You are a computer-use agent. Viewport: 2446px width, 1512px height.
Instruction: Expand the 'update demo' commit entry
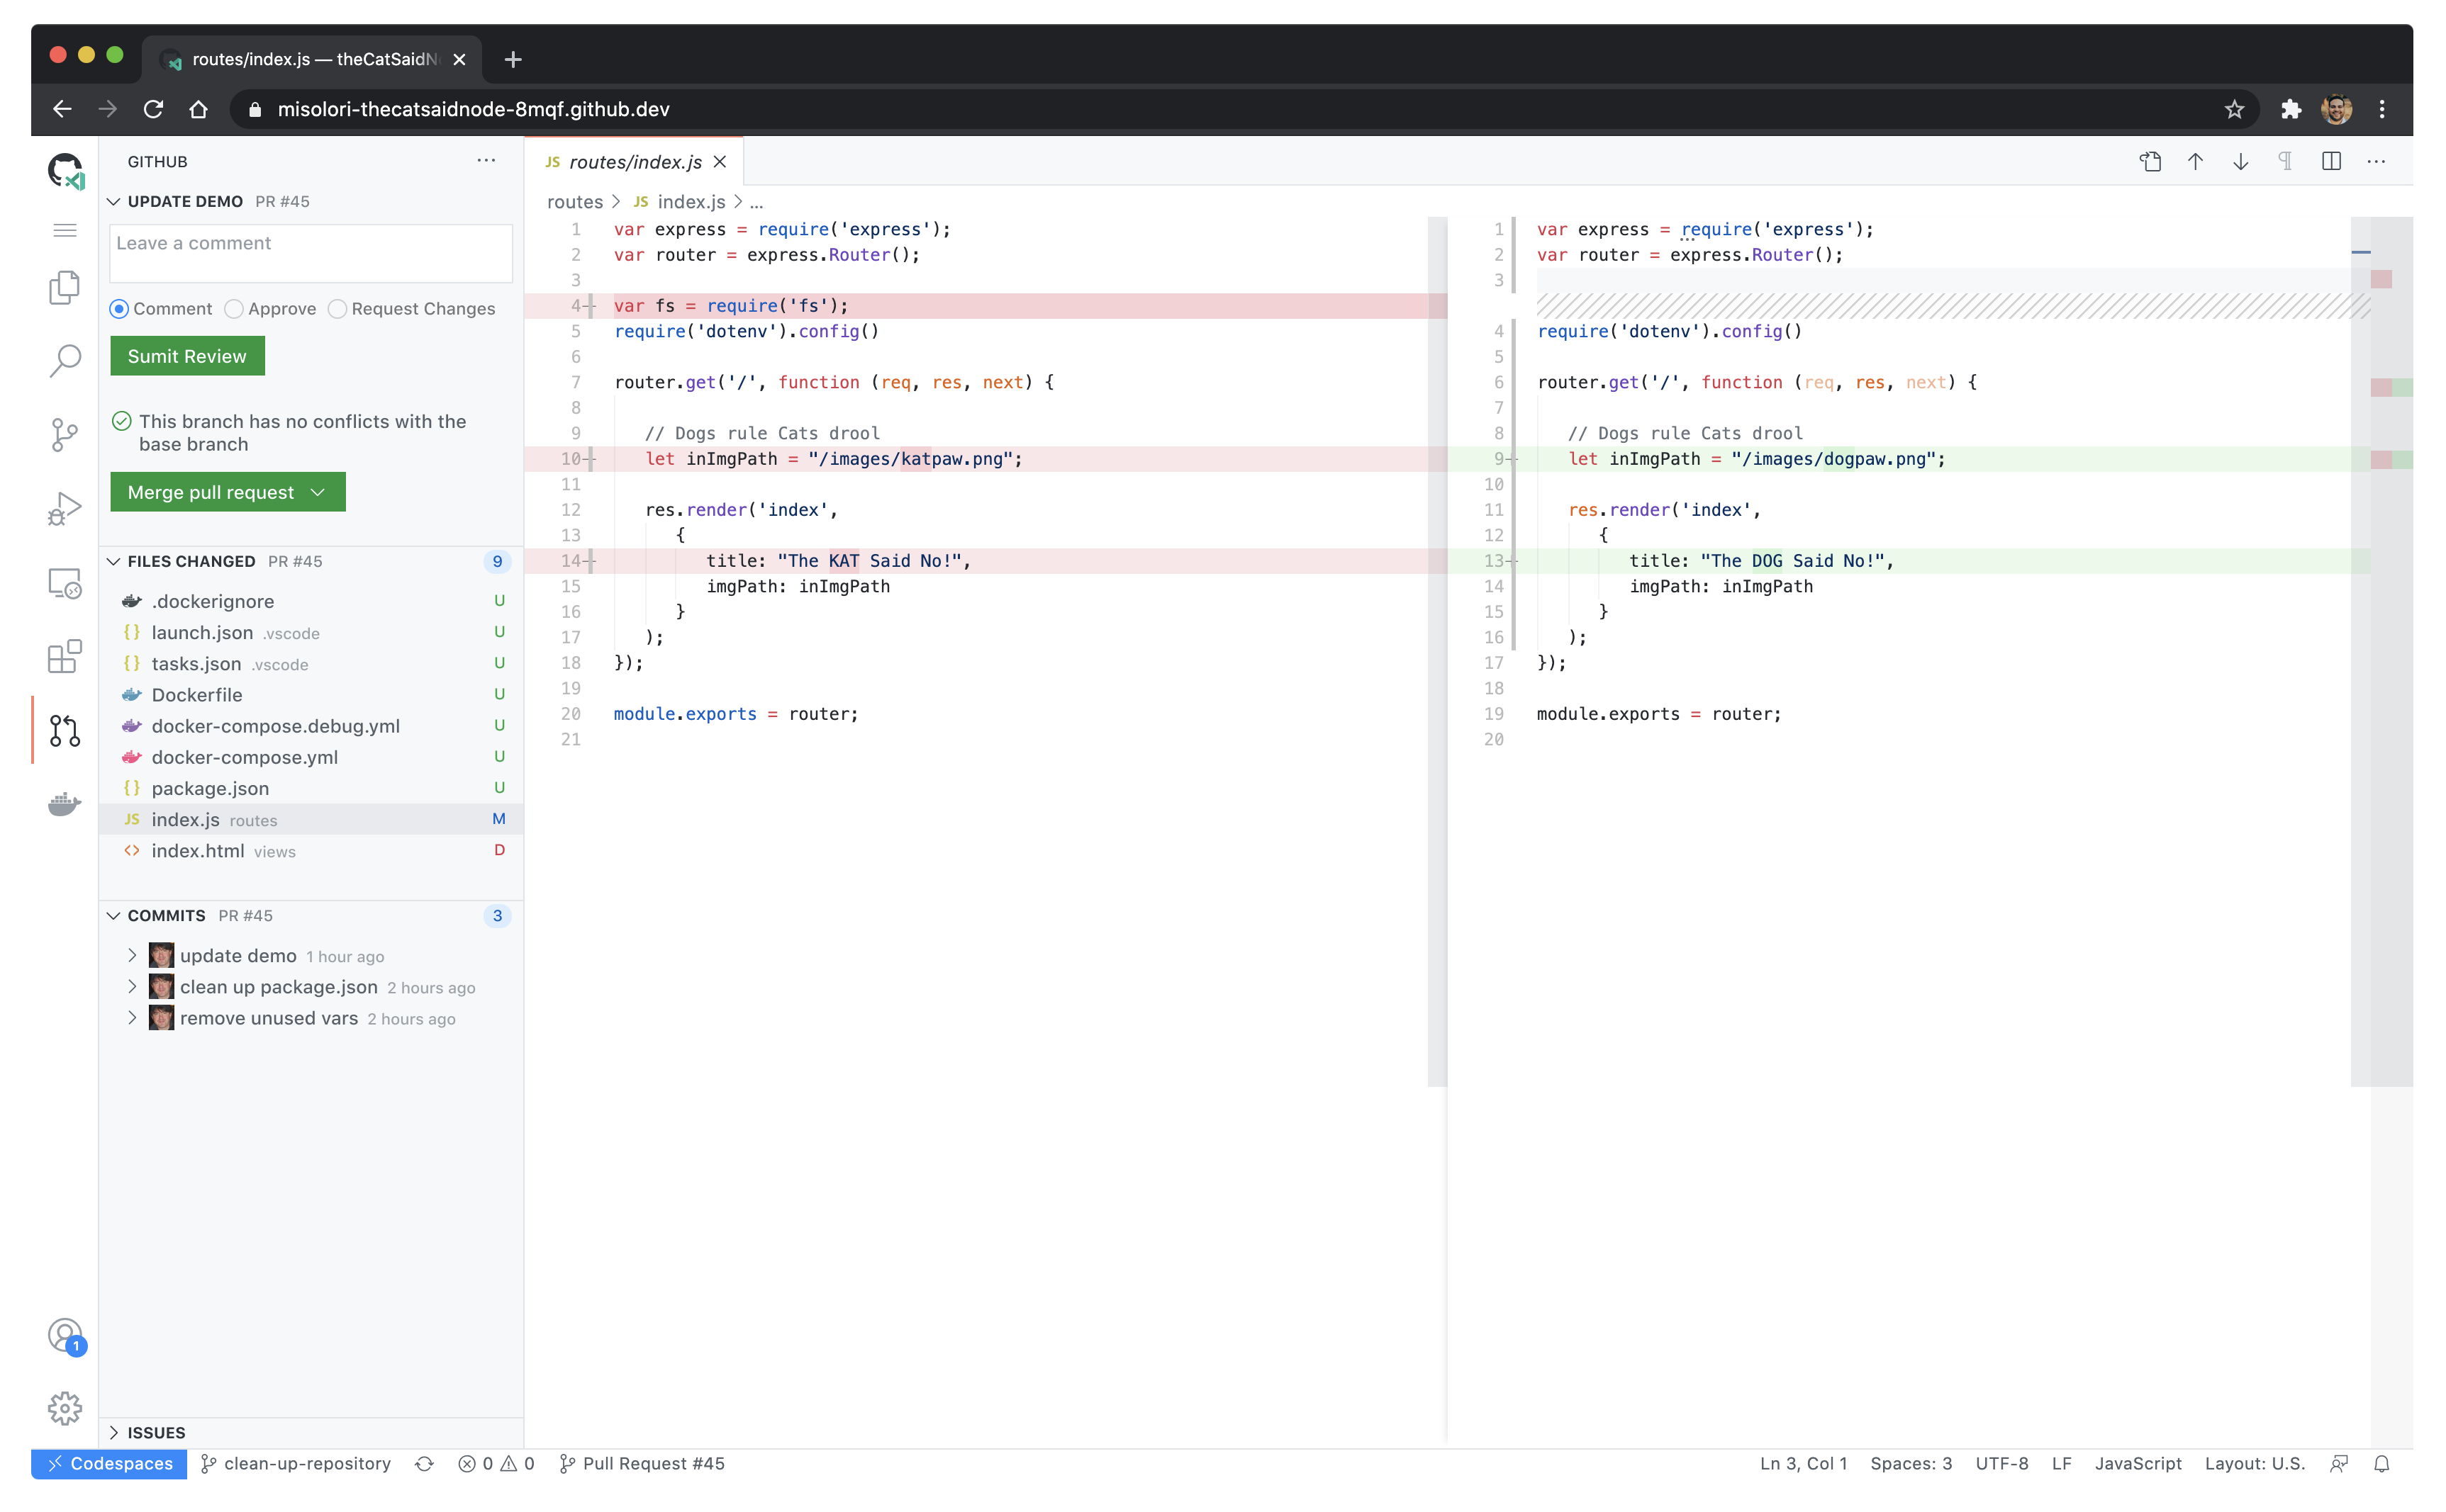click(x=132, y=955)
